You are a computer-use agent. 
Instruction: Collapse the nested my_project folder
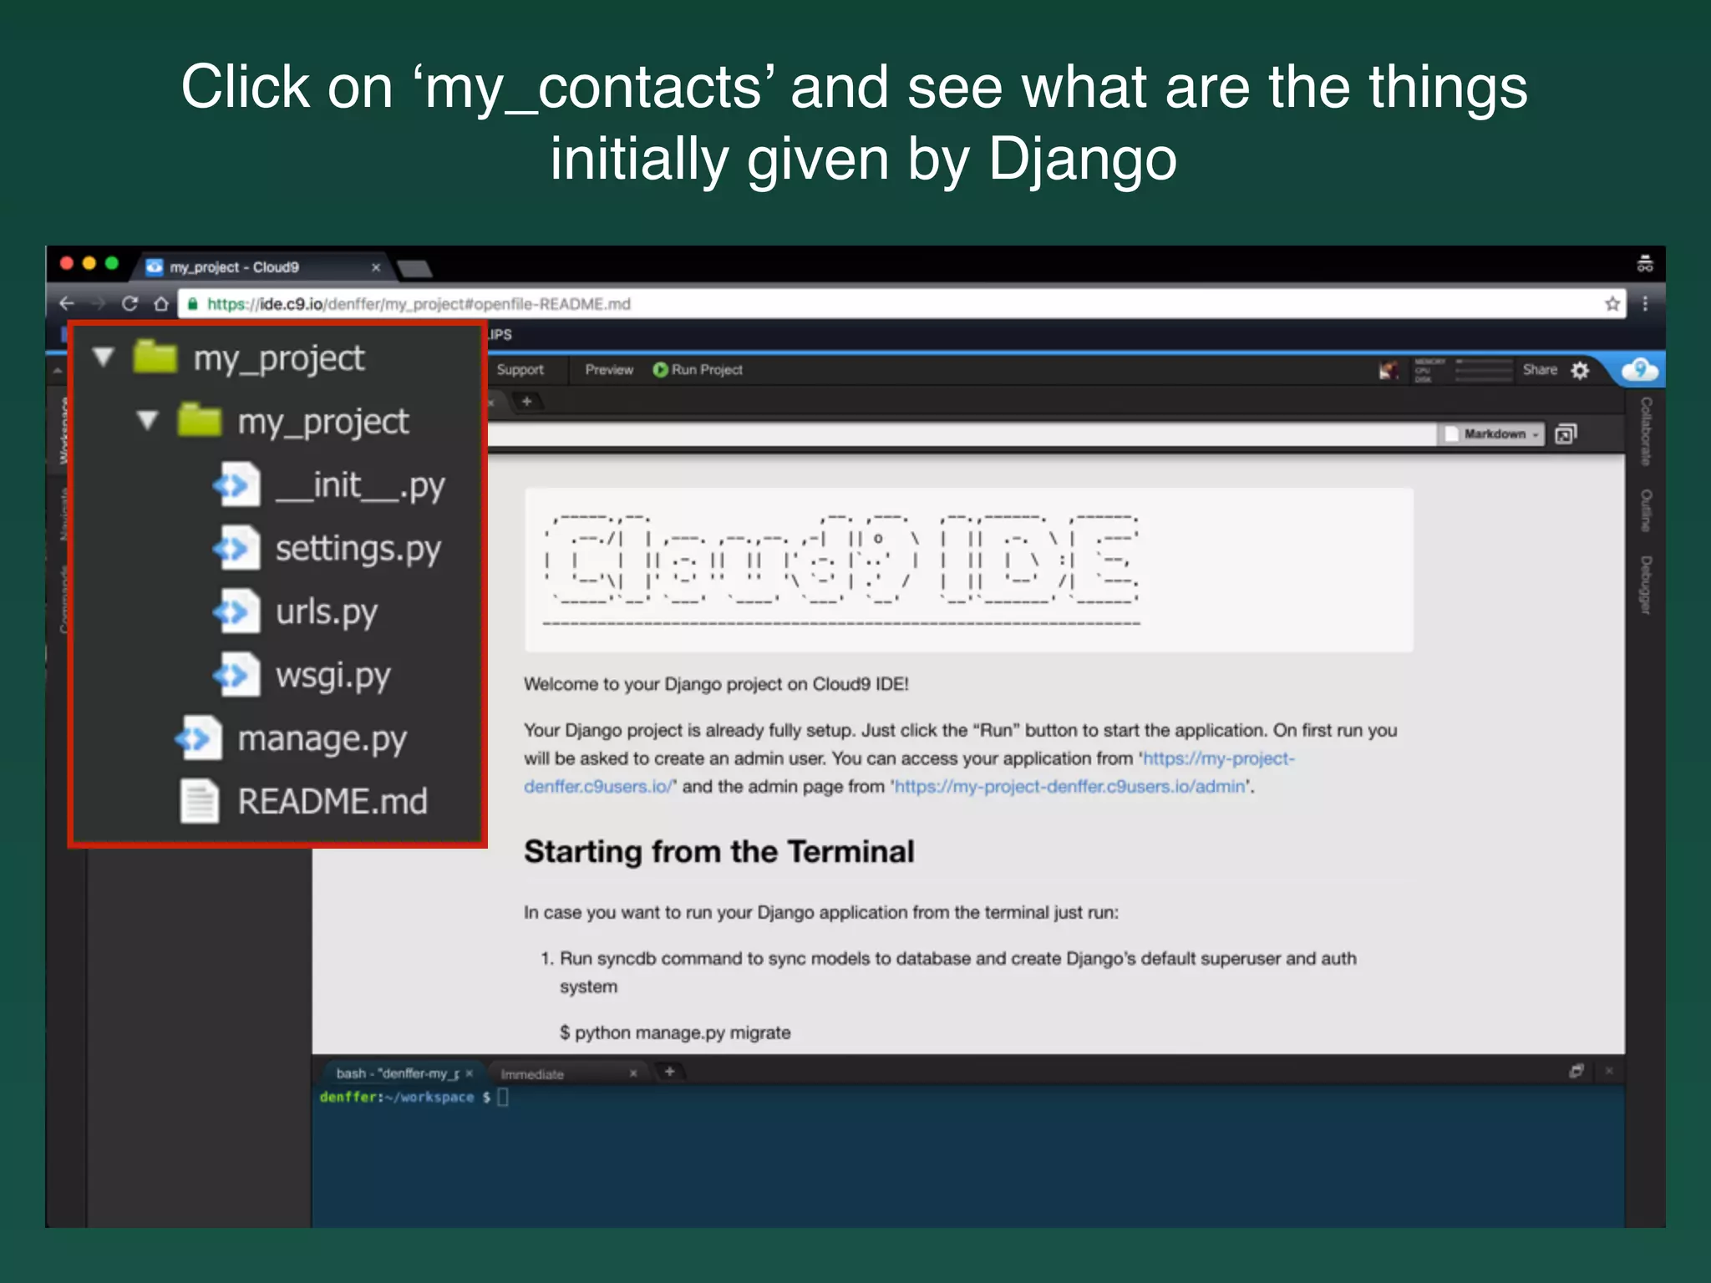click(x=148, y=420)
